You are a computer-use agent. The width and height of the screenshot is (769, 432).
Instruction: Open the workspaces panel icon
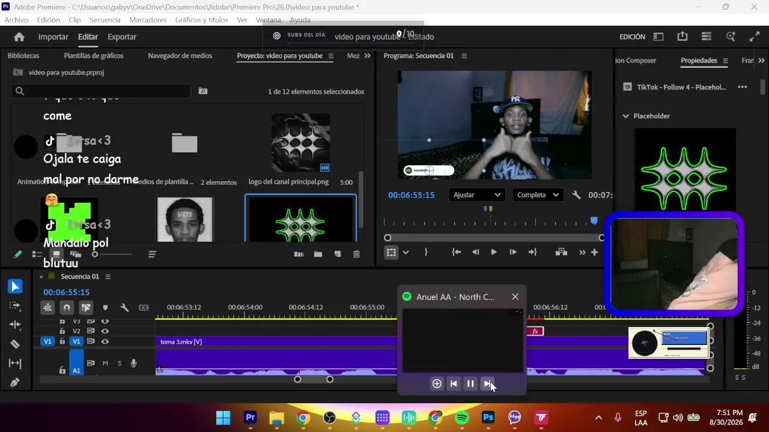pyautogui.click(x=658, y=37)
